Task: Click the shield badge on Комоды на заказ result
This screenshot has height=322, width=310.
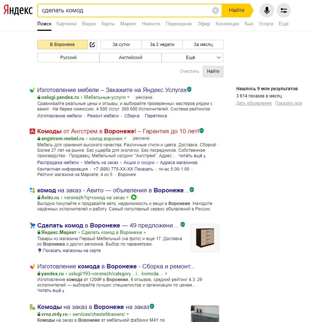Action: tap(152, 306)
